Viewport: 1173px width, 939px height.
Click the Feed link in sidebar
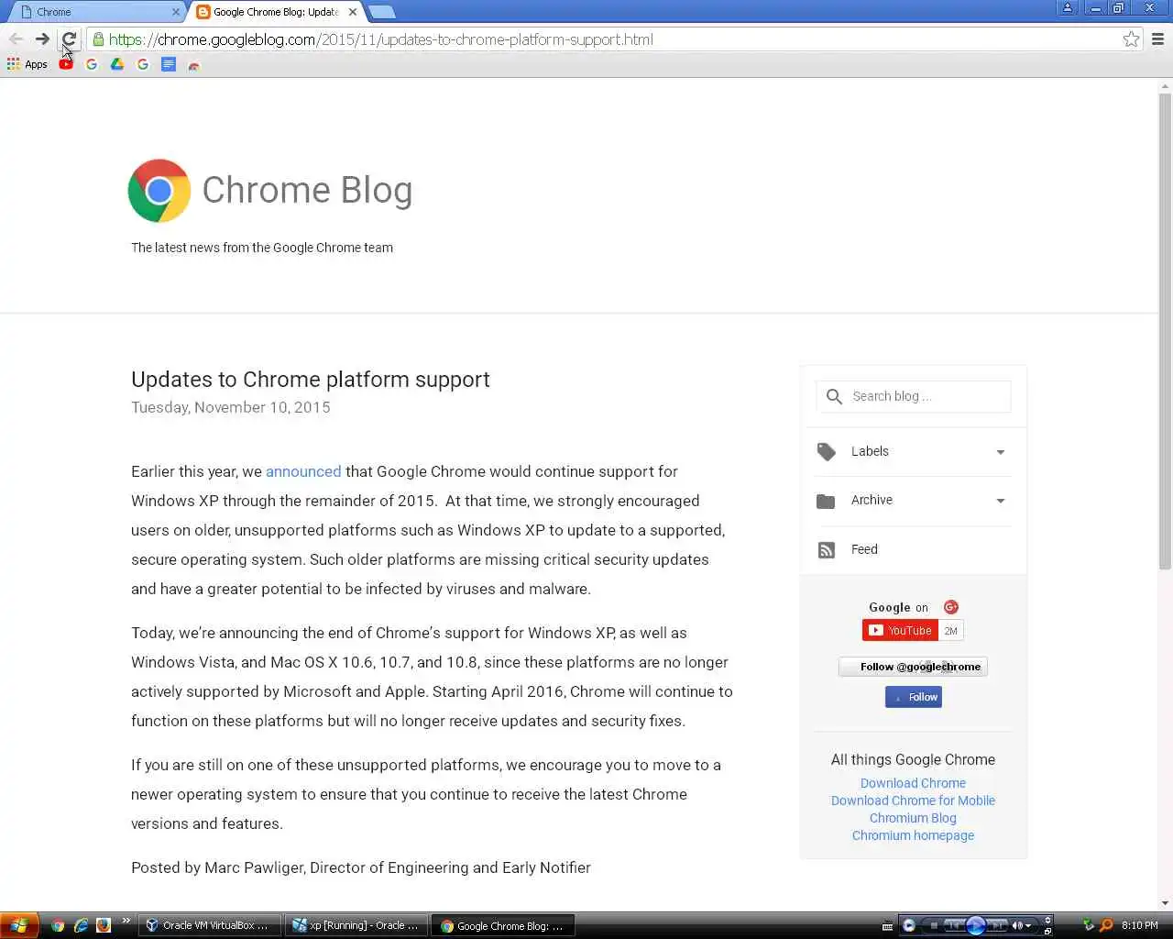(x=864, y=549)
